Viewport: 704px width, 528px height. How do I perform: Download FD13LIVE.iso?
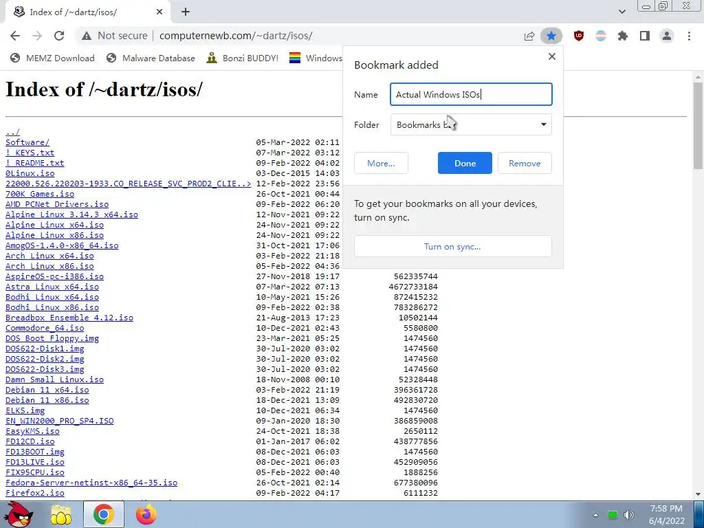tap(35, 463)
